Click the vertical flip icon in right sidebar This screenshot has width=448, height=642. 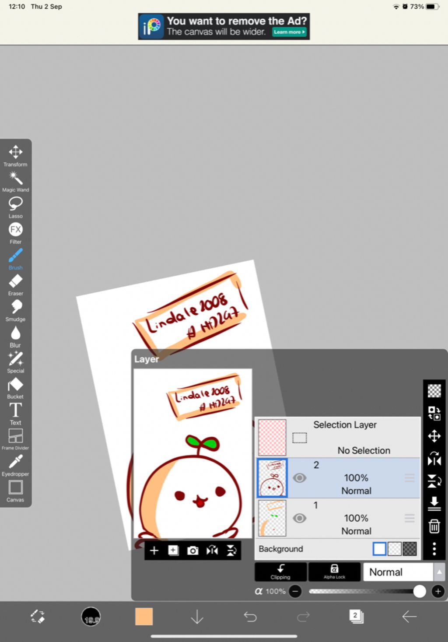[434, 481]
